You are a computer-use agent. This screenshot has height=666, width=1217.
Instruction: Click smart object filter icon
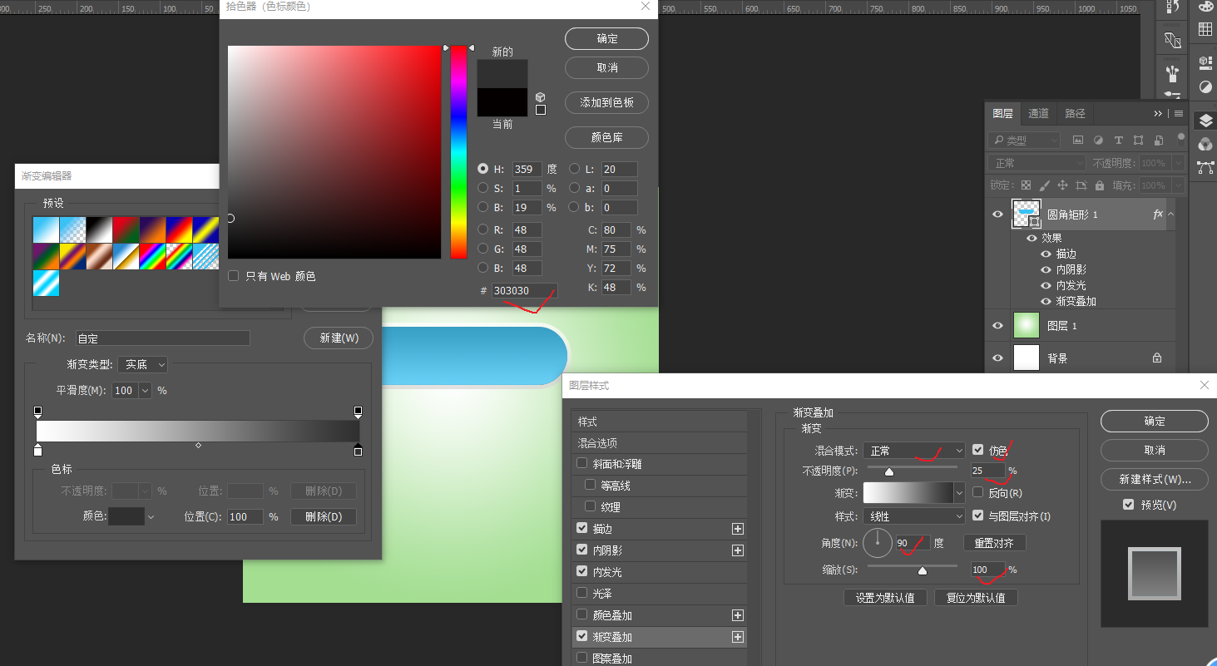1157,141
